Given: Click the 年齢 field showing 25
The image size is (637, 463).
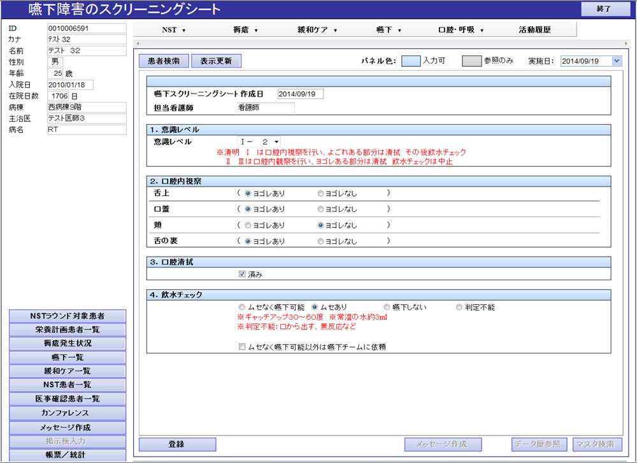Looking at the screenshot, I should click(55, 73).
